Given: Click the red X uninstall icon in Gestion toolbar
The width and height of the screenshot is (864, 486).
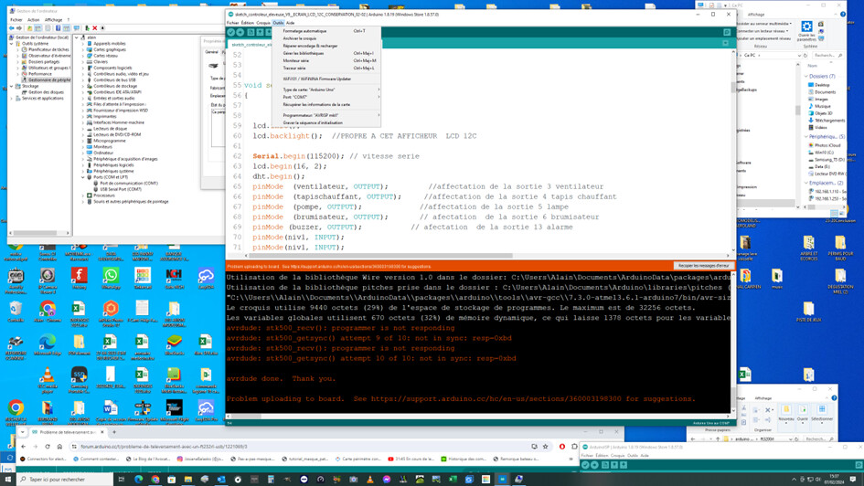Looking at the screenshot, I should point(95,28).
